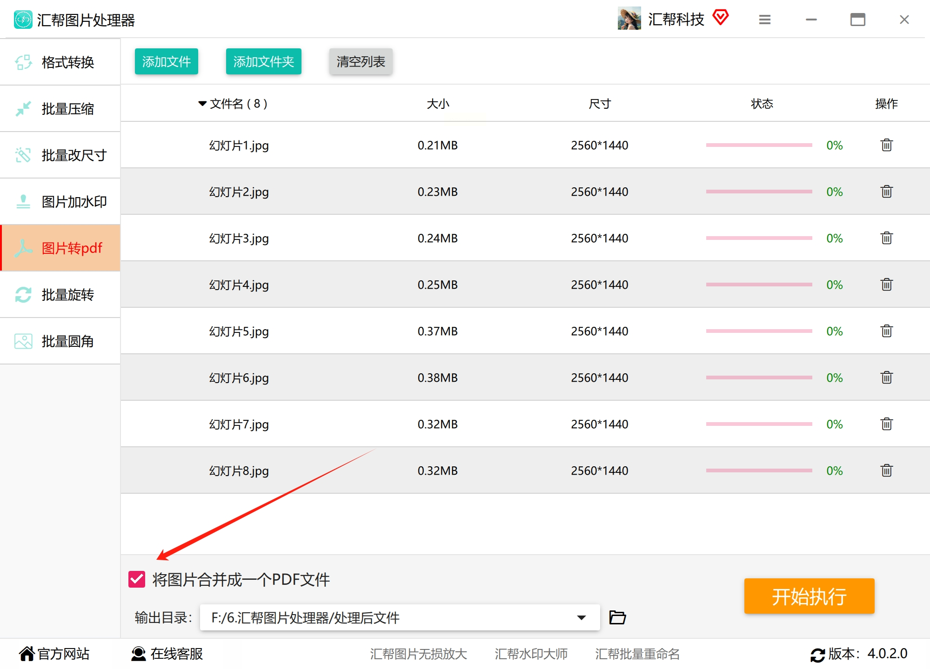Click the 清空列表 button

tap(361, 61)
